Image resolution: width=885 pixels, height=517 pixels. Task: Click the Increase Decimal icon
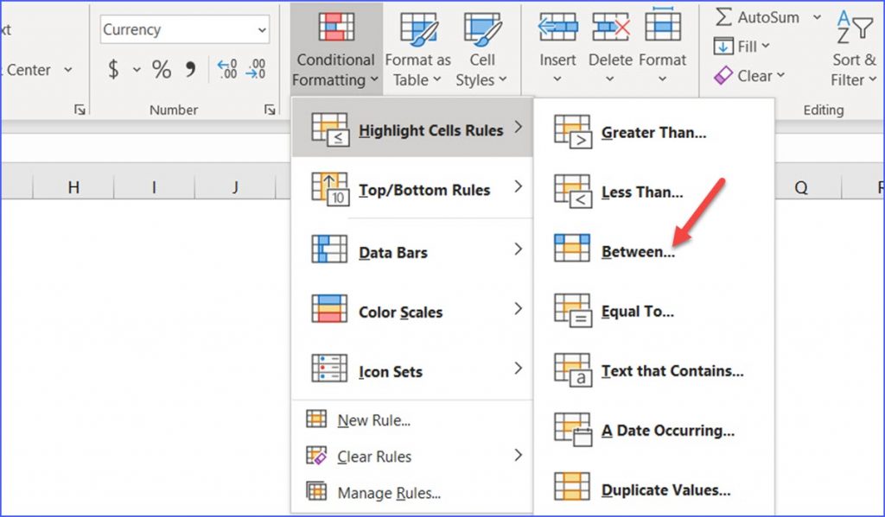tap(226, 70)
